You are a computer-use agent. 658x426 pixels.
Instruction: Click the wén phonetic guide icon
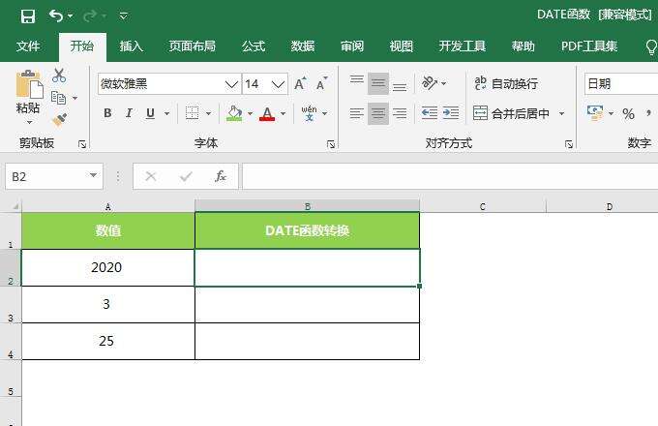point(309,113)
